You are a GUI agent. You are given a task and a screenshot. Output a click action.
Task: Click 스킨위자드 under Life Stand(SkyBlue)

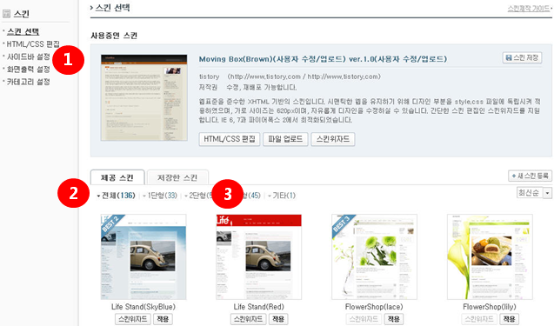(x=133, y=319)
